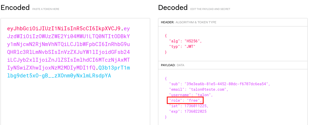Screen dimensions: 309x125
Task: Click the red header segment of the token
Action: click(x=64, y=29)
